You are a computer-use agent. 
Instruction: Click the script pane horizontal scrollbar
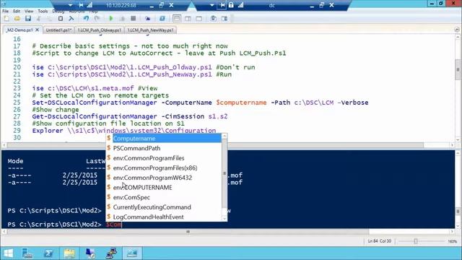(215, 145)
